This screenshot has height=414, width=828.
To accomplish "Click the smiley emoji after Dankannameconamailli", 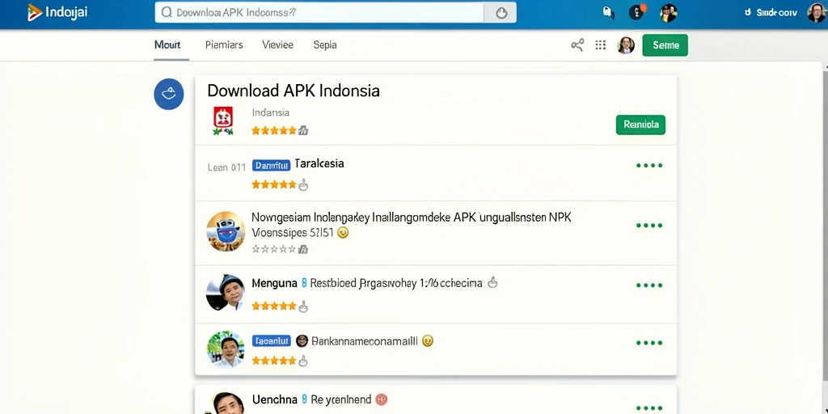I will 428,341.
